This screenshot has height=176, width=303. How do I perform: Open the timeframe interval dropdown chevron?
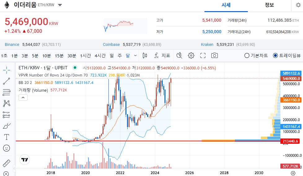pos(135,56)
